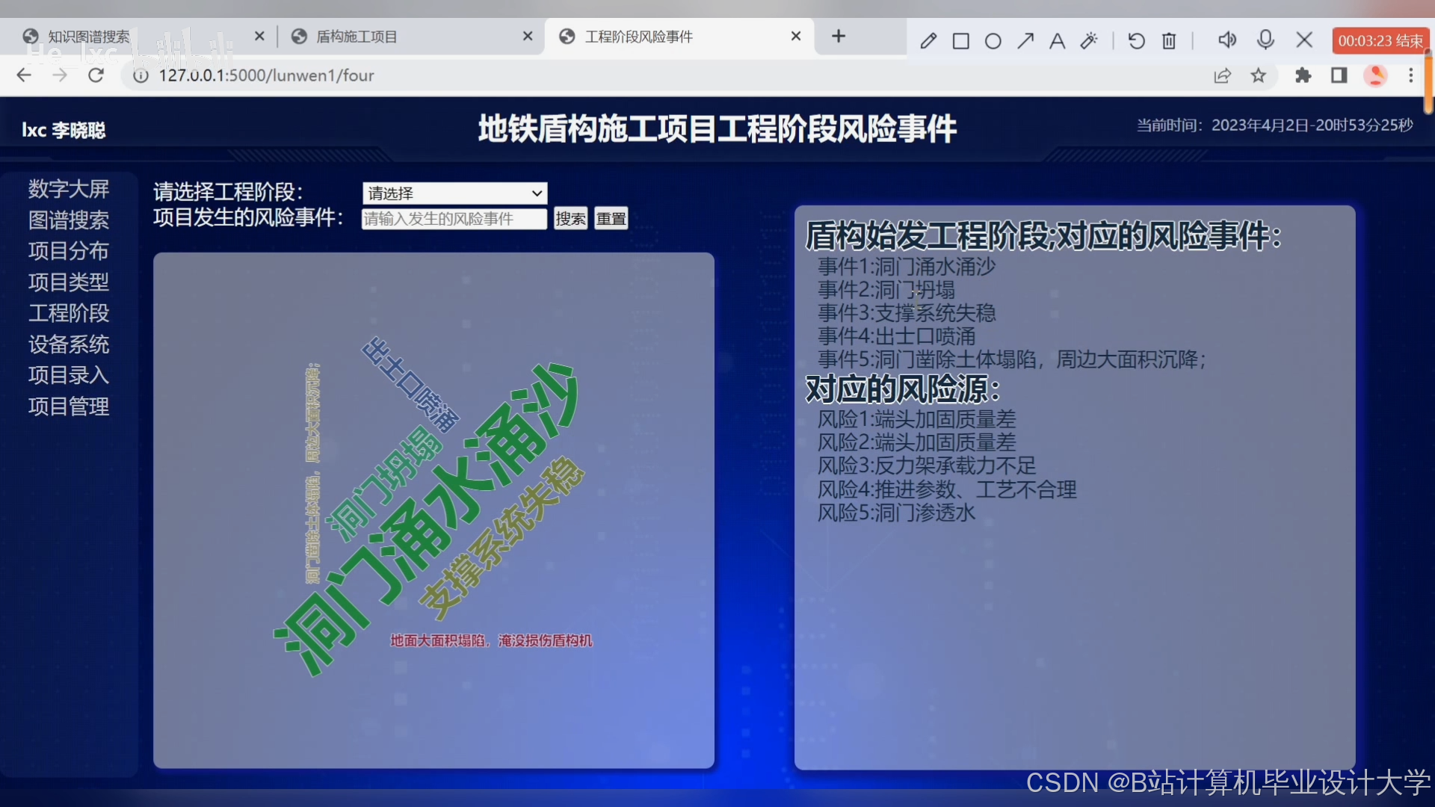The image size is (1435, 807).
Task: Click the undo annotation icon
Action: [x=1136, y=41]
